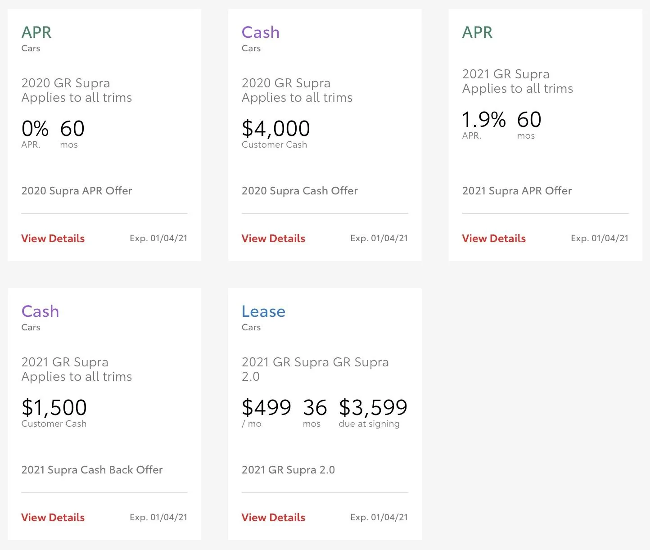Click the 1.9% APR figure
Viewport: 650px width, 550px height.
(x=484, y=120)
